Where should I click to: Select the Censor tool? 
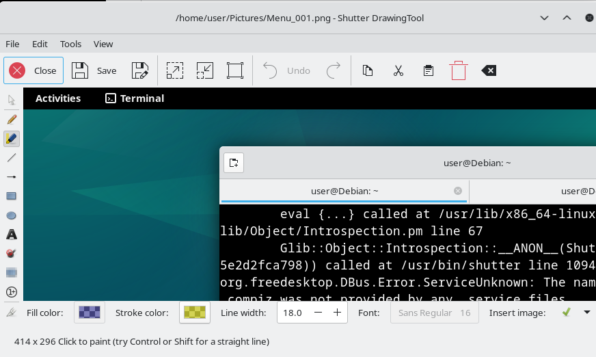pyautogui.click(x=12, y=254)
